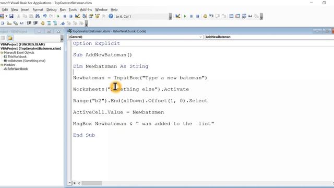334x188 pixels.
Task: Click Break in the Debug toolbar
Action: (x=192, y=16)
